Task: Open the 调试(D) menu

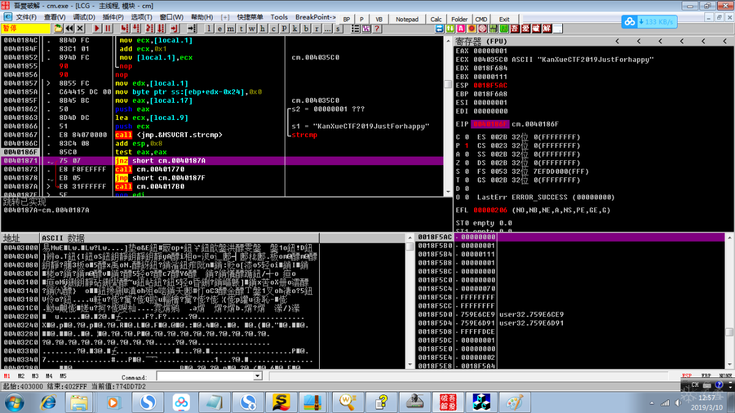Action: pyautogui.click(x=84, y=17)
